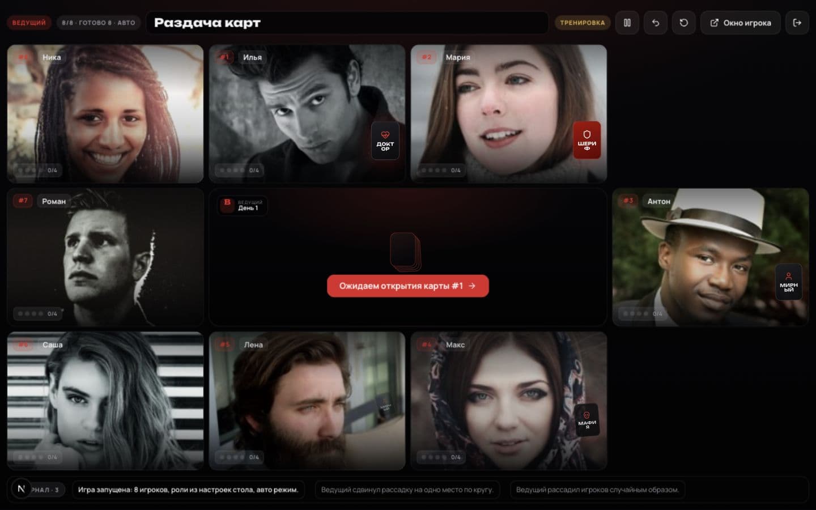Click log entry "Ведущий сдвинул рассадку"

tap(407, 490)
